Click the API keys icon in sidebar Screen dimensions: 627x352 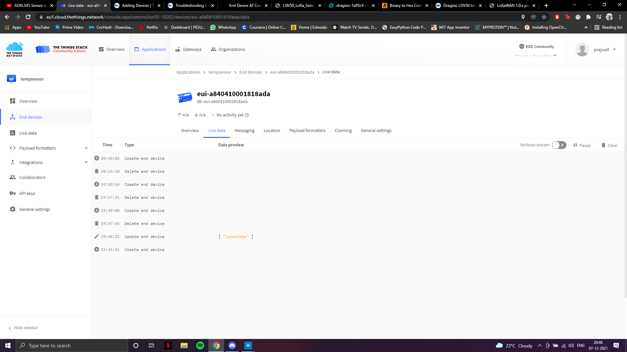pyautogui.click(x=12, y=193)
